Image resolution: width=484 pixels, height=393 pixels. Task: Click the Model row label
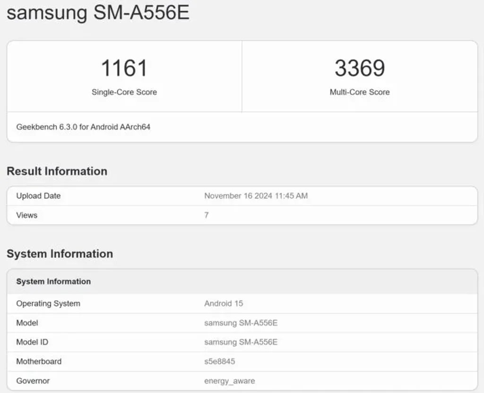[27, 323]
